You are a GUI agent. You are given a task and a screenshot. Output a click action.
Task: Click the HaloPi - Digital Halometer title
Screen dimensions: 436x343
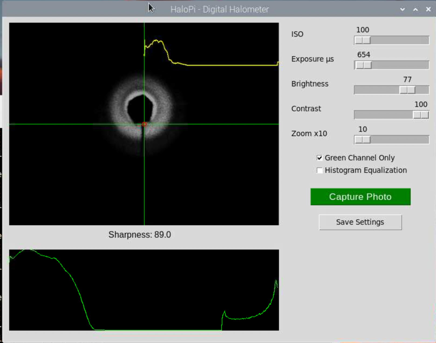(x=220, y=9)
